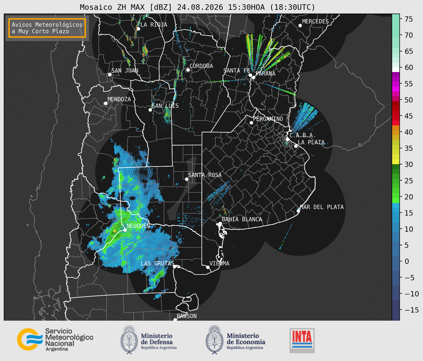
Task: Select the Mercedes city label
Action: pyautogui.click(x=315, y=22)
